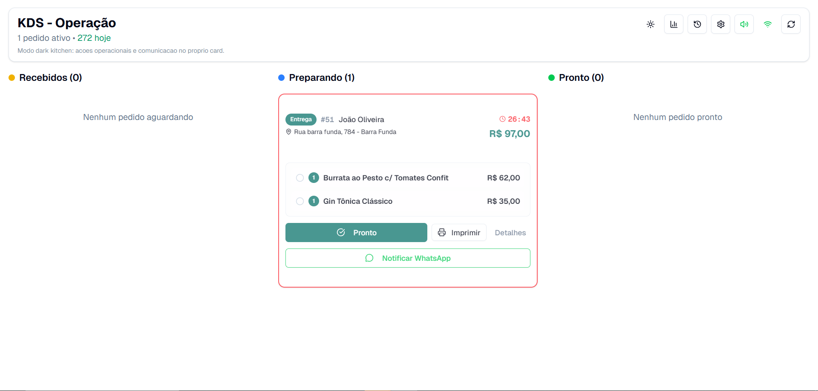Open the order history clock icon

(697, 24)
